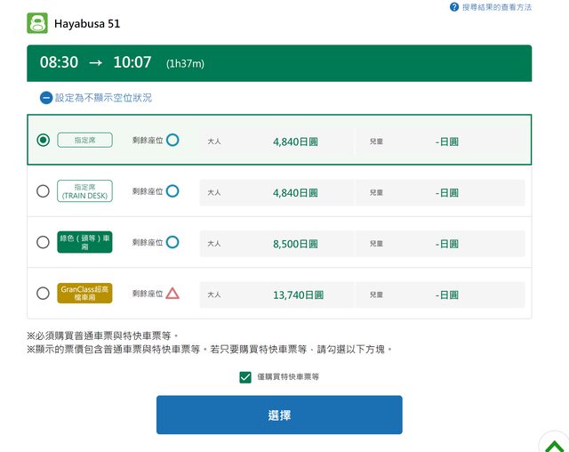Click the green 綠色（頭等）車廂 label
Image resolution: width=569 pixels, height=452 pixels.
tap(84, 242)
